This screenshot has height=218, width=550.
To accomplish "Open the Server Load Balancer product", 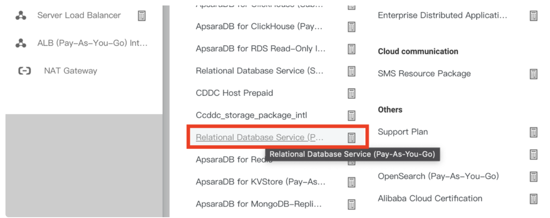I will point(79,15).
